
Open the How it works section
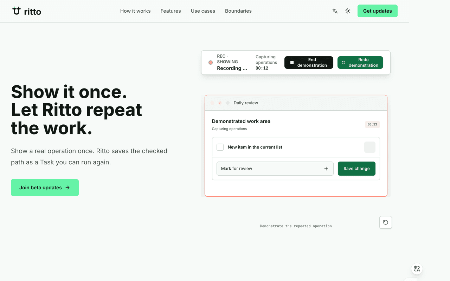pyautogui.click(x=135, y=11)
